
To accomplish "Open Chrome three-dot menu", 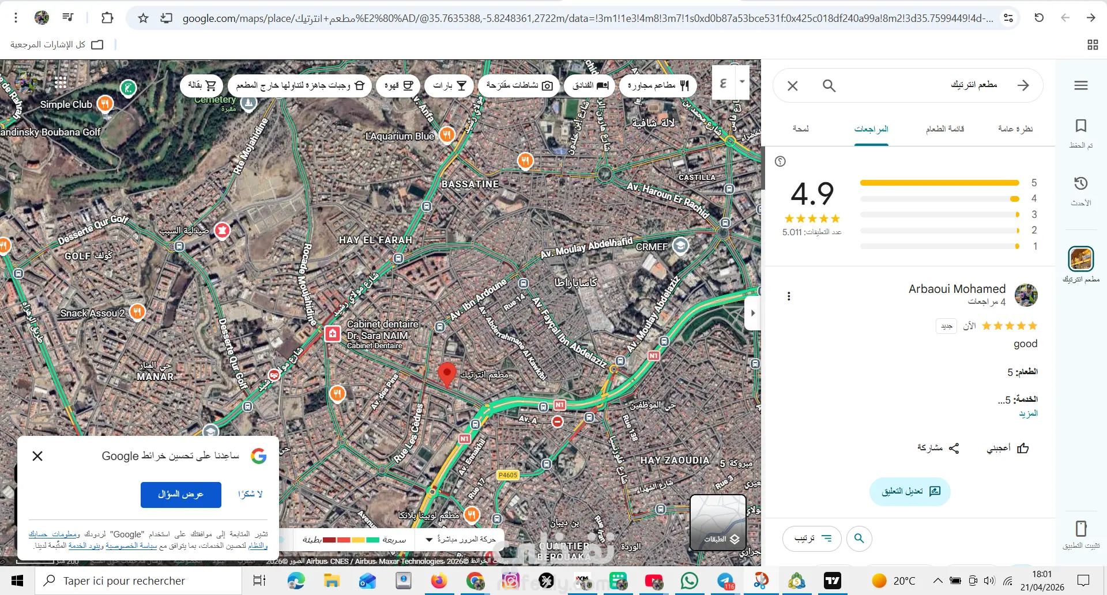I will pyautogui.click(x=16, y=18).
